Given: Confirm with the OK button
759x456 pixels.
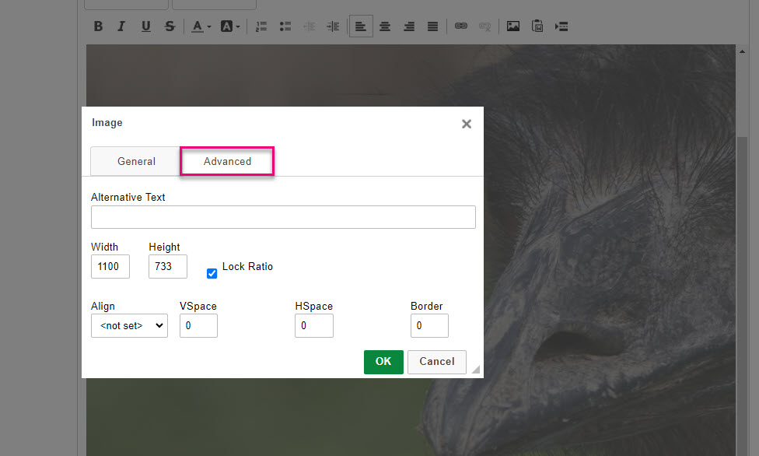Looking at the screenshot, I should [x=383, y=362].
